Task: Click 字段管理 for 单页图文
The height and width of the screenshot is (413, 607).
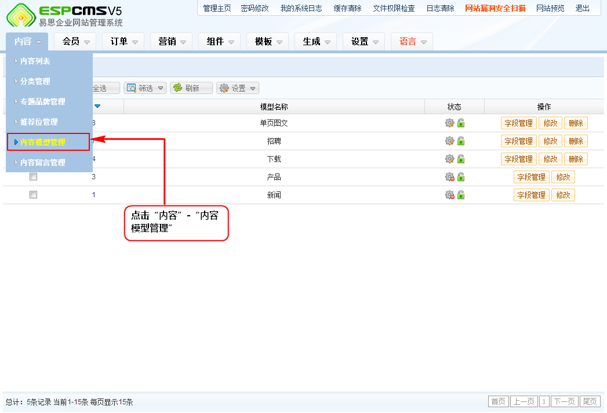Action: [519, 123]
